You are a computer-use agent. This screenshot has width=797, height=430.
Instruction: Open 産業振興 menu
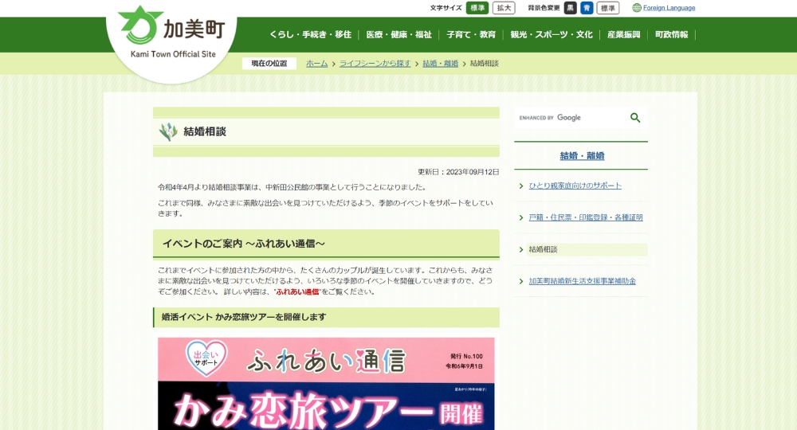[x=624, y=34]
